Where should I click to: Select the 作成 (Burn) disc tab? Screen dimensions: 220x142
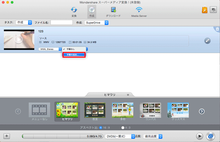(92, 12)
